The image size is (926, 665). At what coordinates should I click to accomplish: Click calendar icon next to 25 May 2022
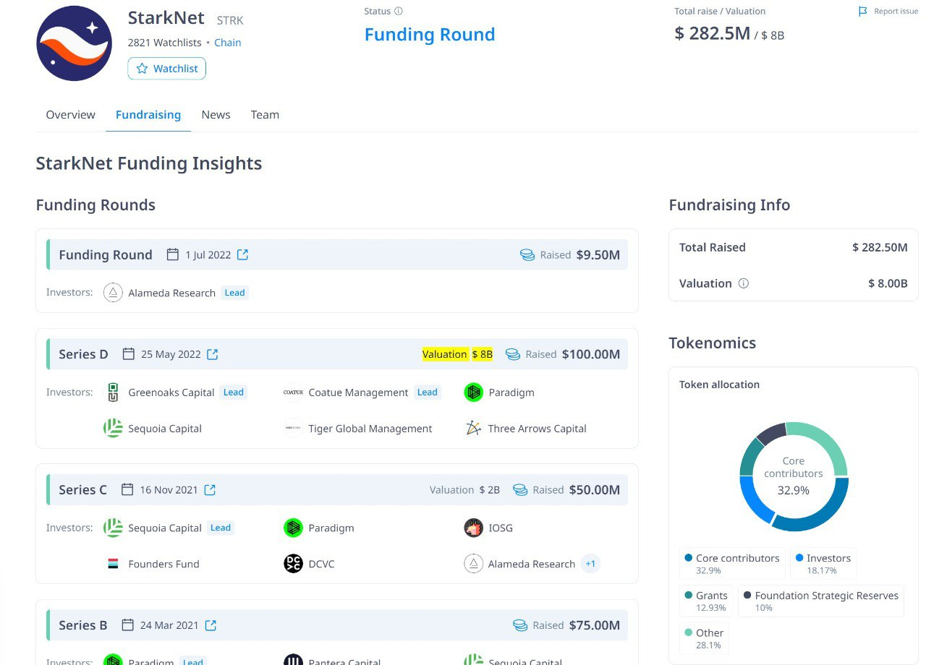129,354
